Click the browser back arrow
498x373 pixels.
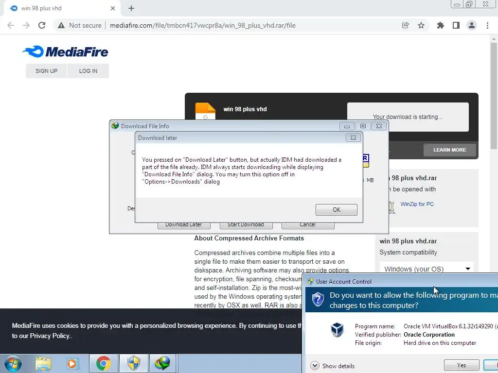[11, 25]
